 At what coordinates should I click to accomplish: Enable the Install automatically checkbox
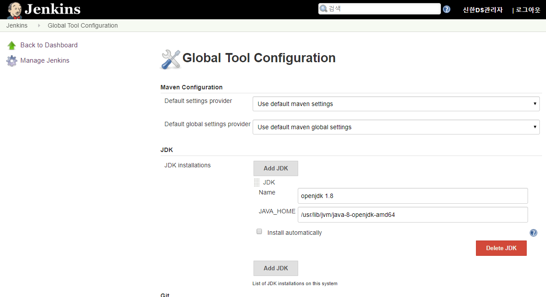point(259,231)
